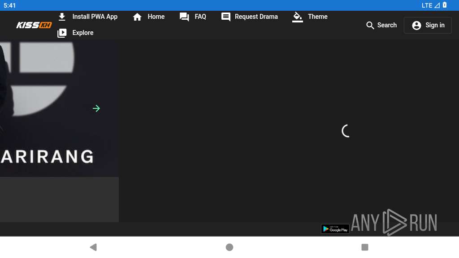Click the Sign in button
The height and width of the screenshot is (258, 459).
pyautogui.click(x=428, y=25)
